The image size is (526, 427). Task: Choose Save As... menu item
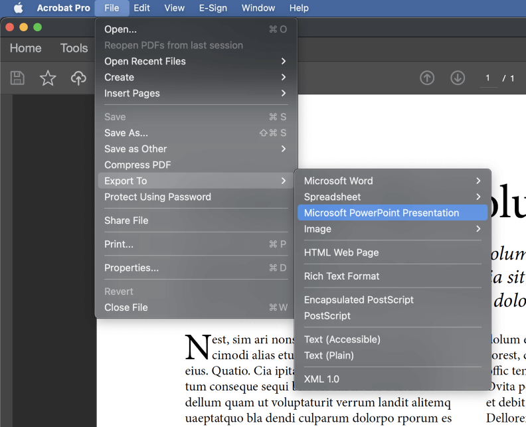[196, 133]
